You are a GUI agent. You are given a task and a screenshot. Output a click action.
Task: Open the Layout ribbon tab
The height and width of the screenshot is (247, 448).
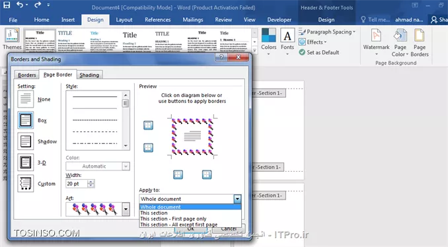point(124,20)
